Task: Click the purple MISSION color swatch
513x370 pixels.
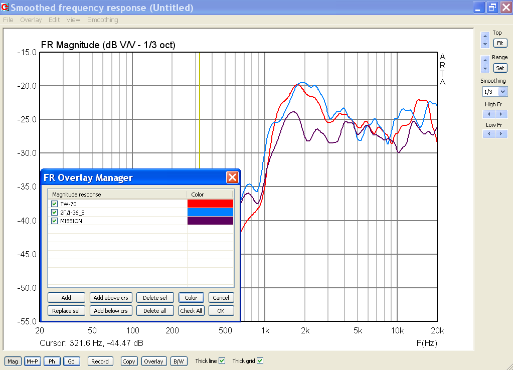Action: coord(211,221)
